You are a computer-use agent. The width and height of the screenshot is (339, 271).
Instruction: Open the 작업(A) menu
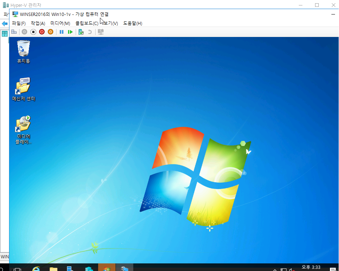38,23
